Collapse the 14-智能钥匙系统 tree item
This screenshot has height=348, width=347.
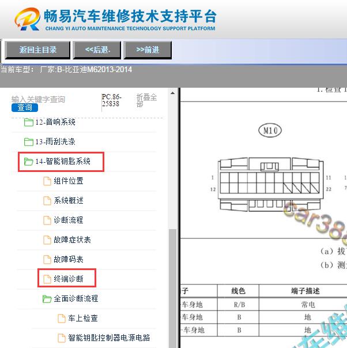(63, 162)
